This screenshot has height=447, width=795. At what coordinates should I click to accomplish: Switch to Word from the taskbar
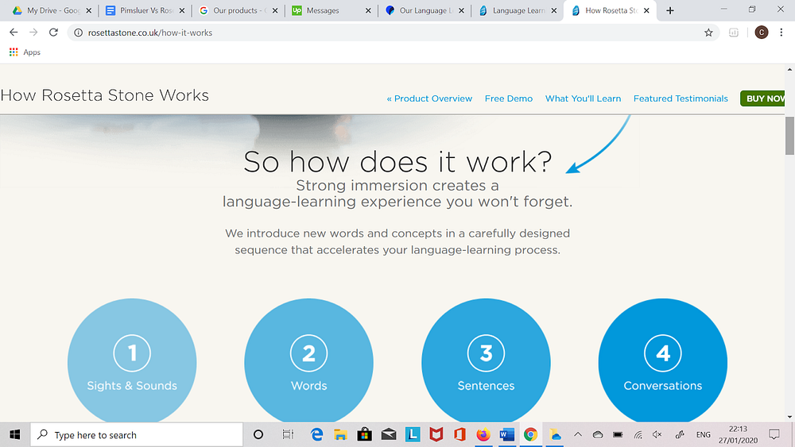[x=507, y=434]
